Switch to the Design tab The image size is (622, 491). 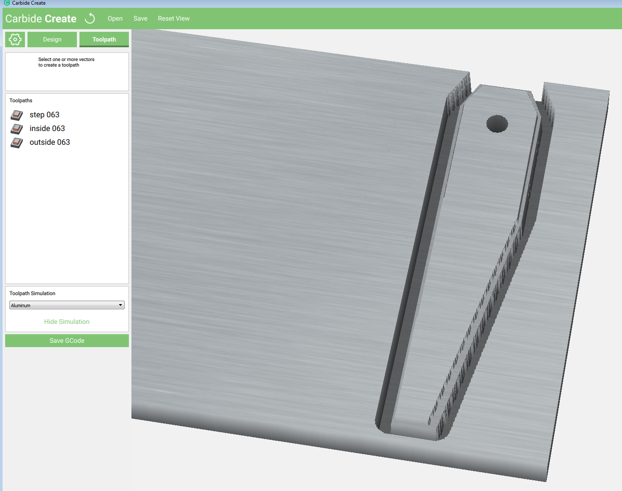tap(52, 40)
